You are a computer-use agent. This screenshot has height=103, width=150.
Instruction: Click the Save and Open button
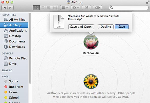point(81,27)
